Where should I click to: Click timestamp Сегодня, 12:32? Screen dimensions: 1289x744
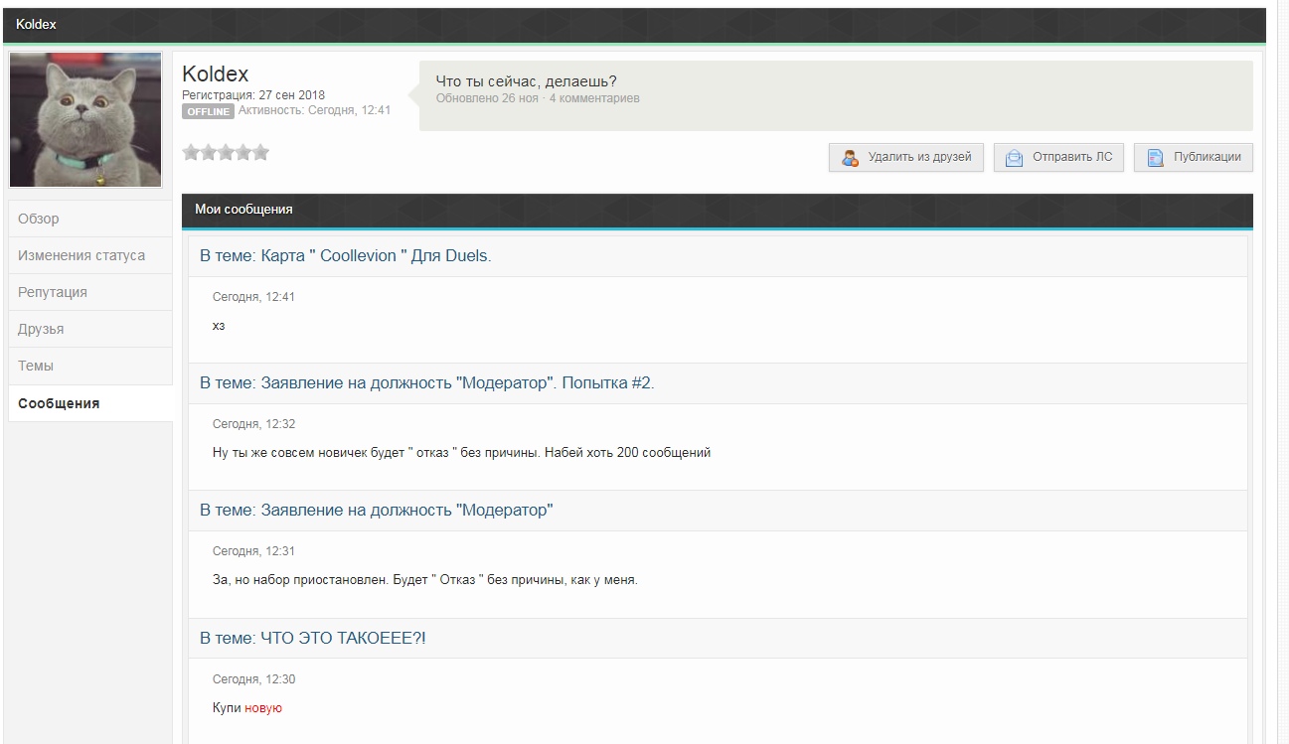253,424
